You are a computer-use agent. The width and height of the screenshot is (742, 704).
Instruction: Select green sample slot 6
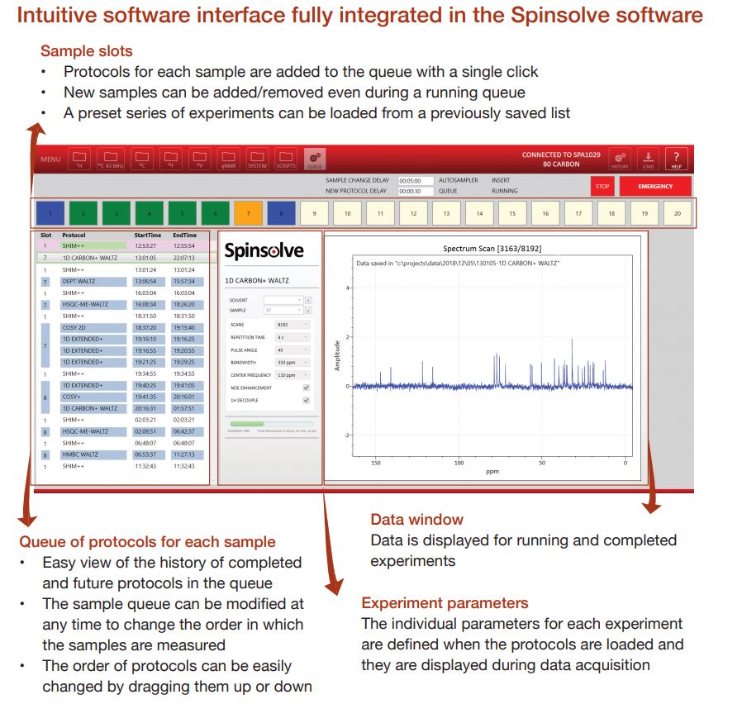pos(216,213)
